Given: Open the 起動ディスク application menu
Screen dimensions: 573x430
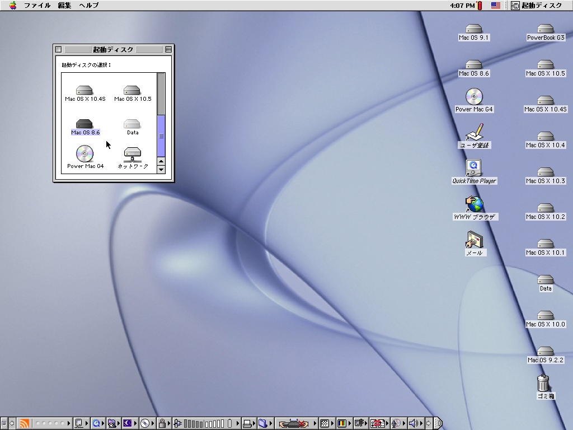Looking at the screenshot, I should 537,5.
